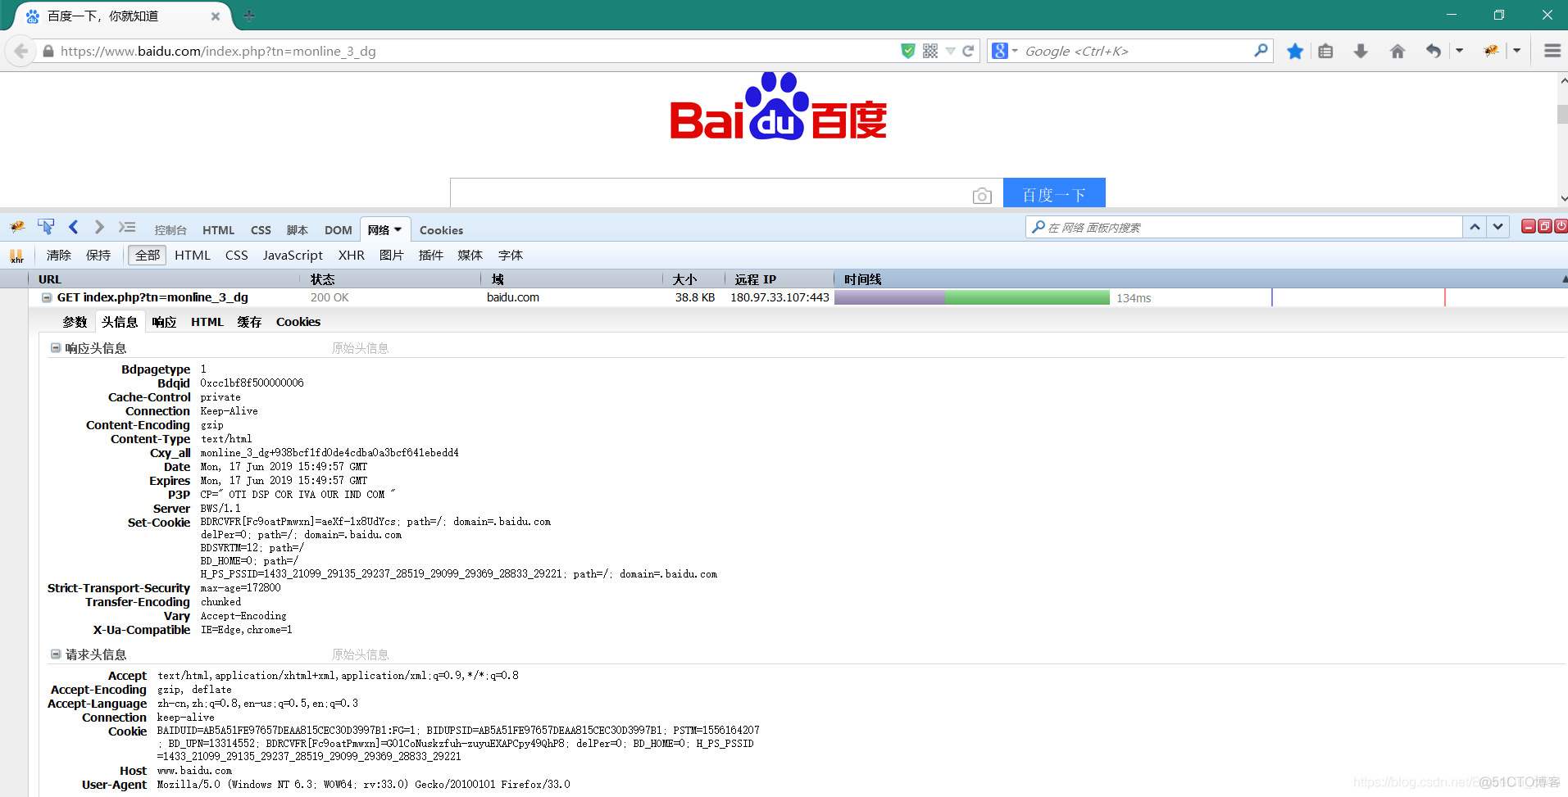The width and height of the screenshot is (1568, 797).
Task: Click the search magnifier in Google box
Action: pos(1261,51)
